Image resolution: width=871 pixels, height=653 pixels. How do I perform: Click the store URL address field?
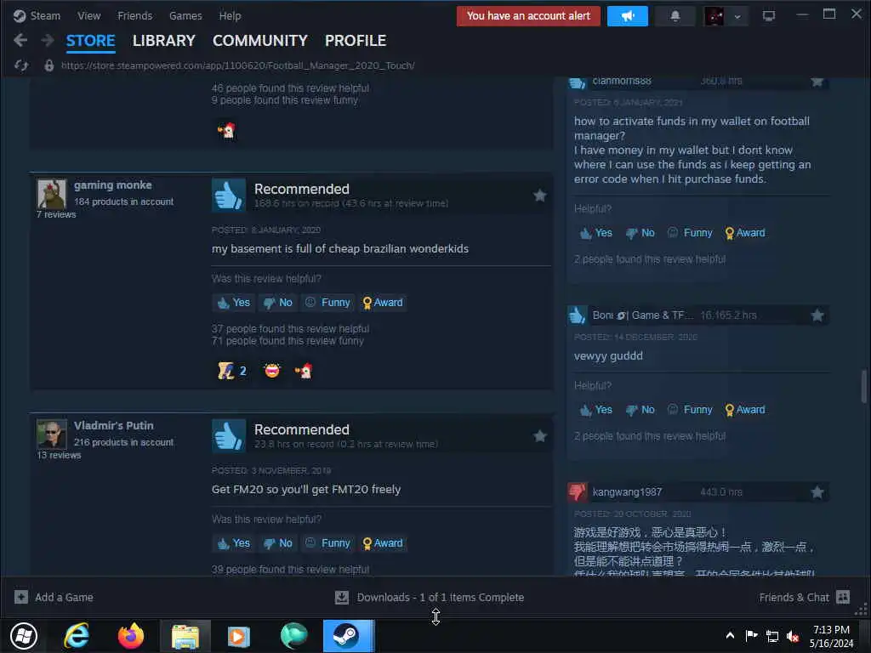point(238,65)
